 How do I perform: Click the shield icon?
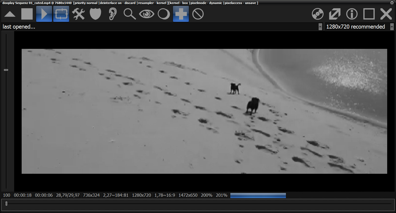point(95,14)
